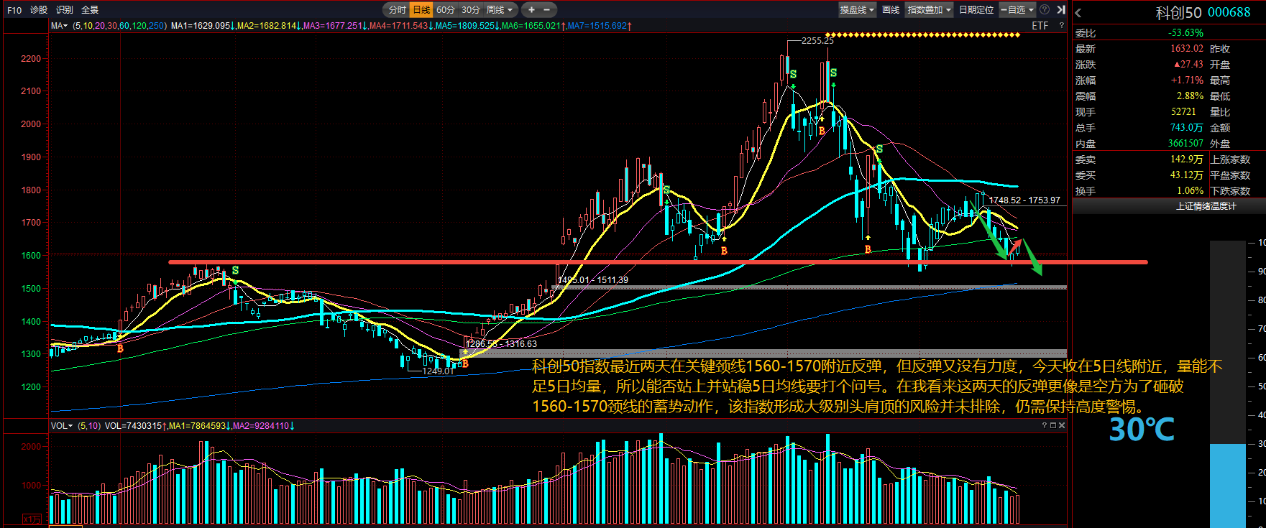Click the 委比 value -53.63%
Viewport: 1266px width, 528px height.
[x=1185, y=33]
